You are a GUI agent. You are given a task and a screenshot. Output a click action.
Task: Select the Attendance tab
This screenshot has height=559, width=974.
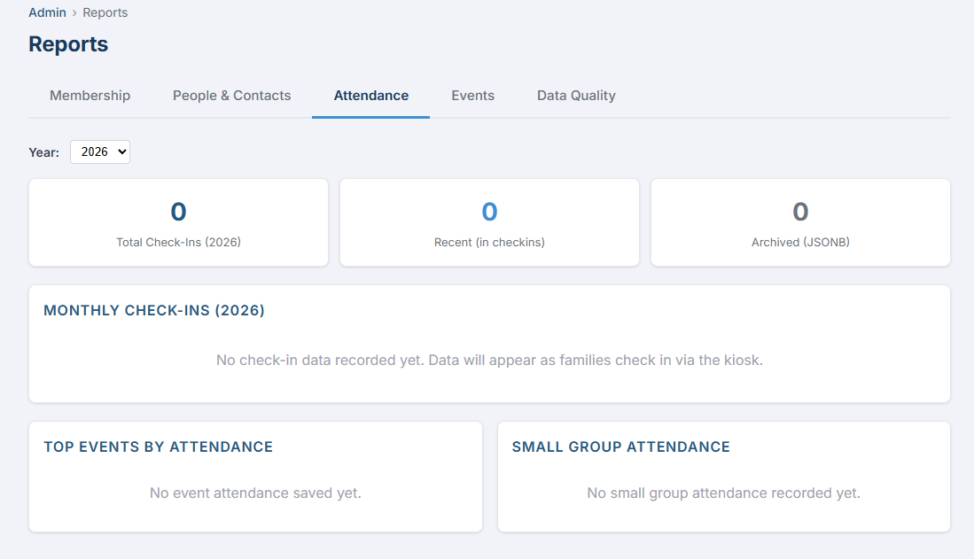pos(370,95)
